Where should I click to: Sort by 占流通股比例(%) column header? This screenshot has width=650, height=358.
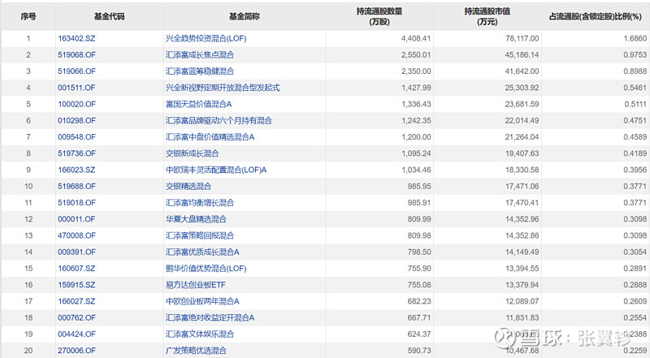[x=596, y=16]
